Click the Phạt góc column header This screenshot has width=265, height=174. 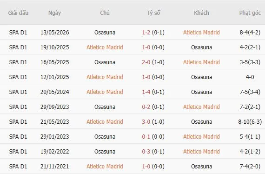[250, 13]
